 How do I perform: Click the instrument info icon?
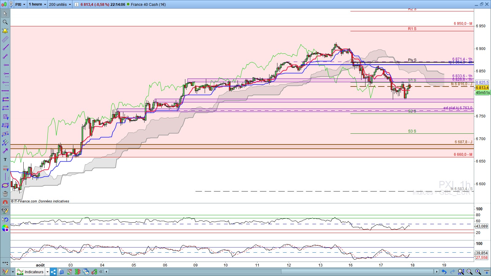(x=76, y=4)
